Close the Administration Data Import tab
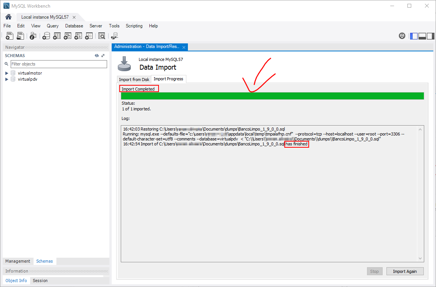 (x=184, y=47)
